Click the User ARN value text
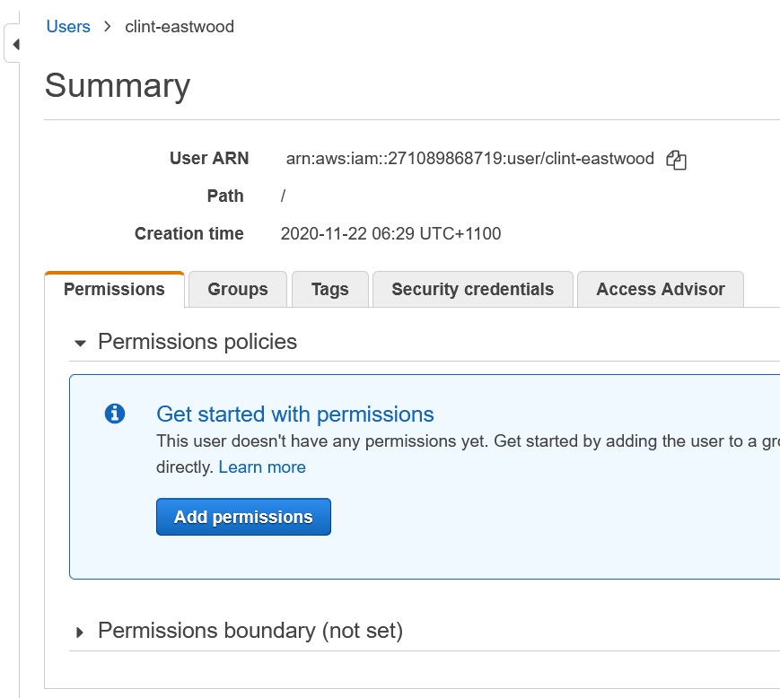Image resolution: width=780 pixels, height=698 pixels. [469, 159]
